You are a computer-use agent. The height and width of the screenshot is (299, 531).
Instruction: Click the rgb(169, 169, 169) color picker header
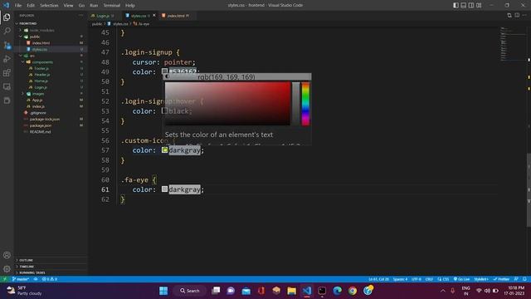click(237, 77)
